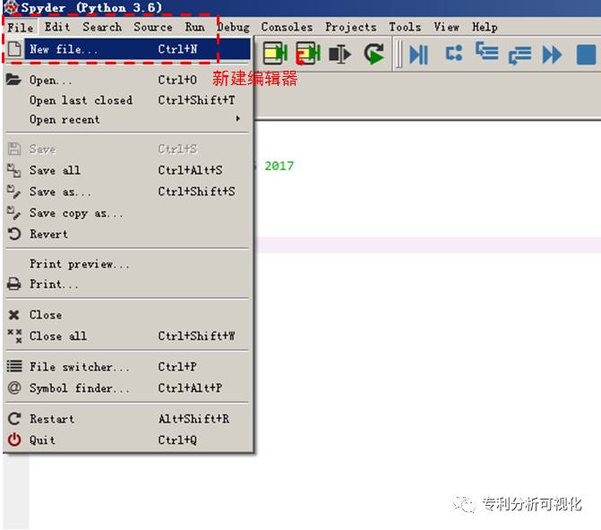Click the Save copy as icon
The image size is (601, 530).
click(x=14, y=213)
